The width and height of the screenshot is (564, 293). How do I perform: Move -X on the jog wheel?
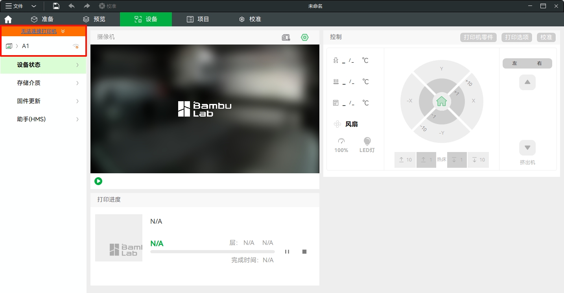pyautogui.click(x=409, y=101)
